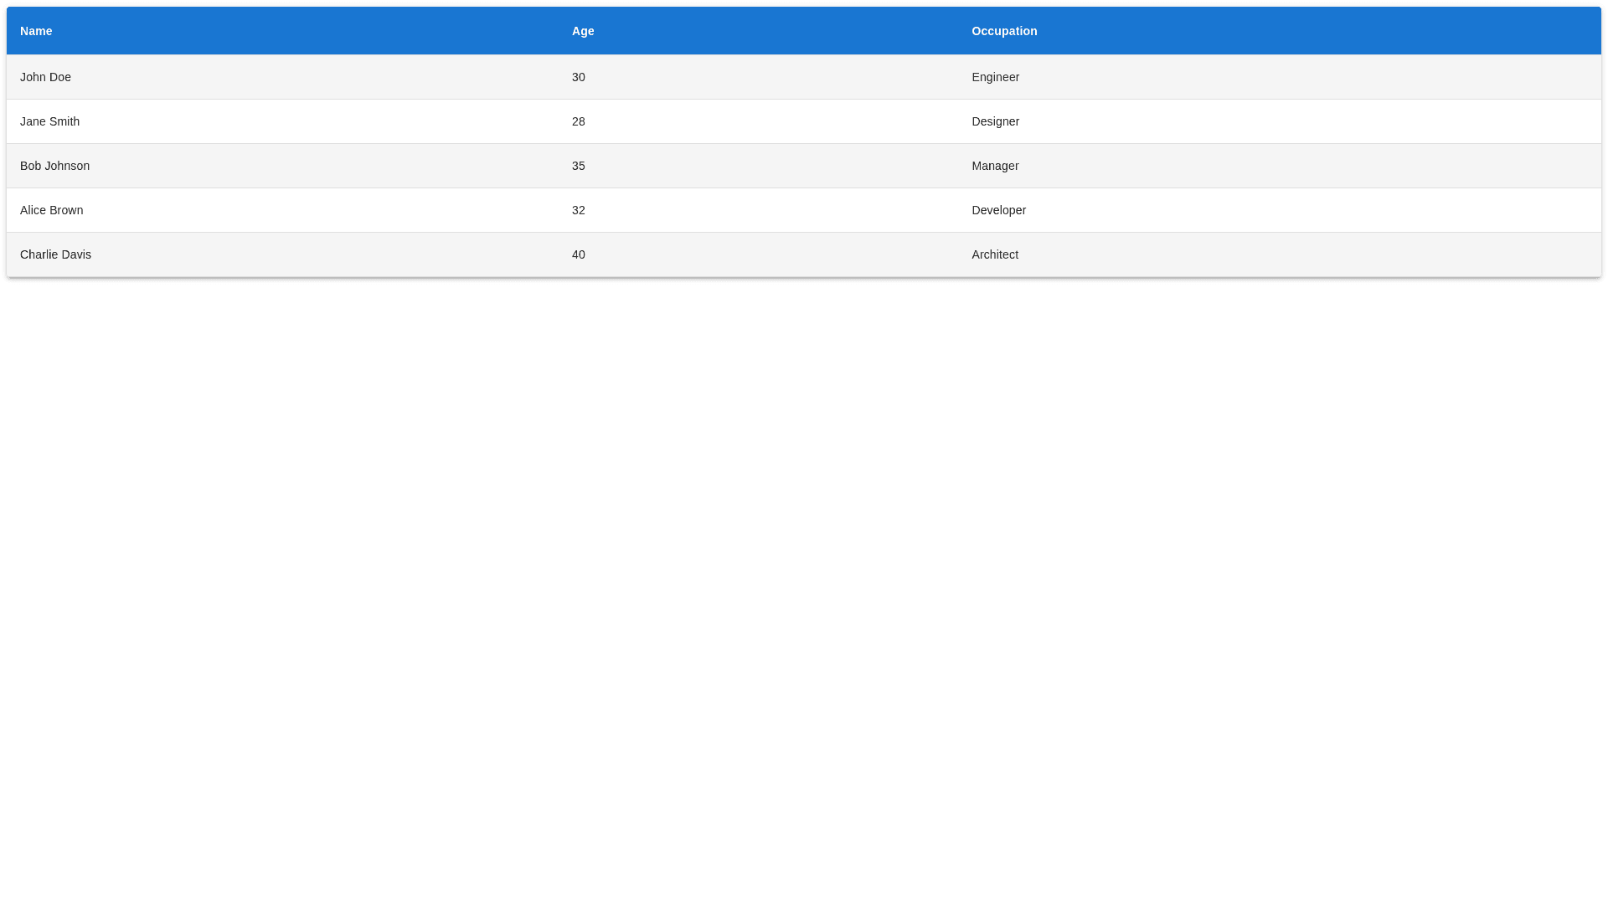The width and height of the screenshot is (1608, 904).
Task: Click the Engineer occupation cell
Action: coord(995,77)
